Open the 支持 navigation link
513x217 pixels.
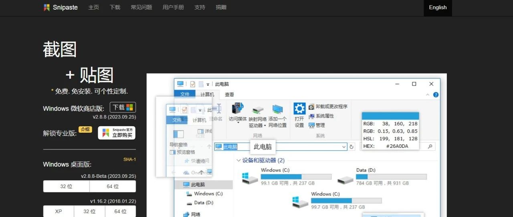tap(200, 7)
